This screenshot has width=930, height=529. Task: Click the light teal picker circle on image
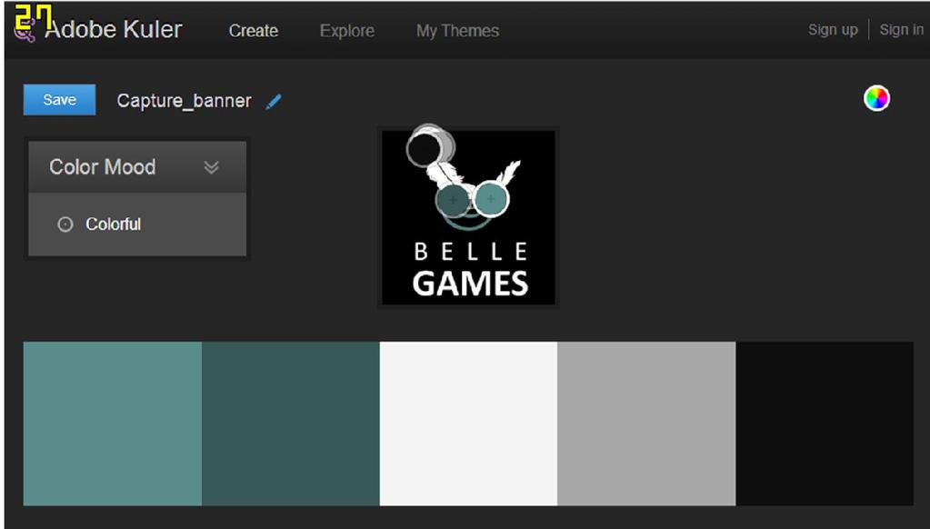pos(491,199)
